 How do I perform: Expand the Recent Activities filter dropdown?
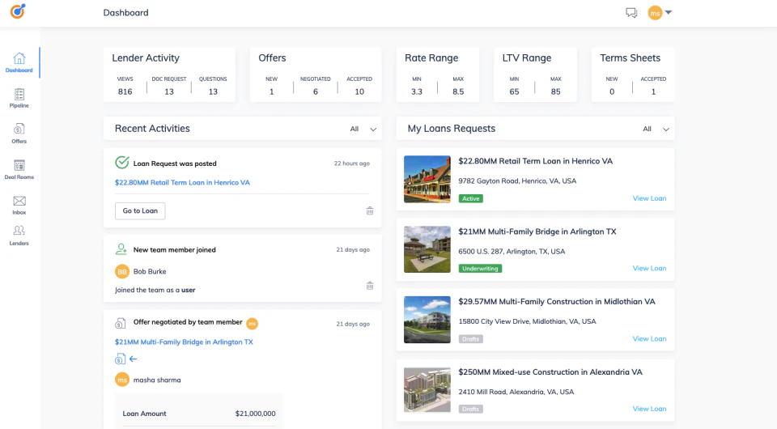tap(373, 129)
